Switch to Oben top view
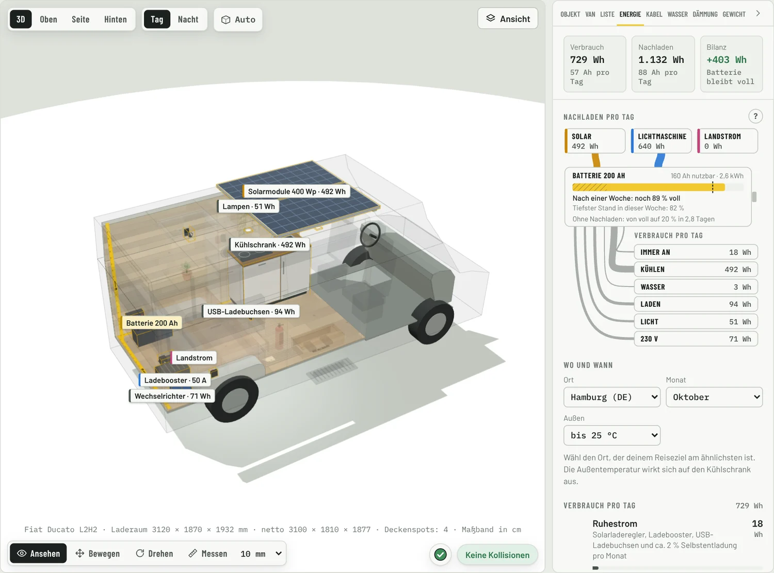This screenshot has height=573, width=774. [49, 20]
